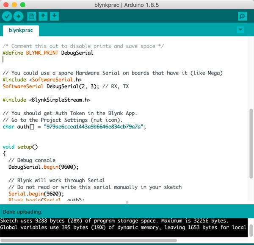The image size is (254, 245).
Task: Click the divider handle above the status bar
Action: 127,202
